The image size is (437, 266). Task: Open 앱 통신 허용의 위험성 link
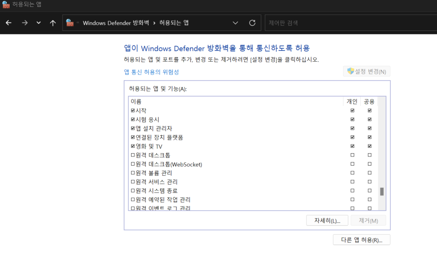(x=151, y=72)
